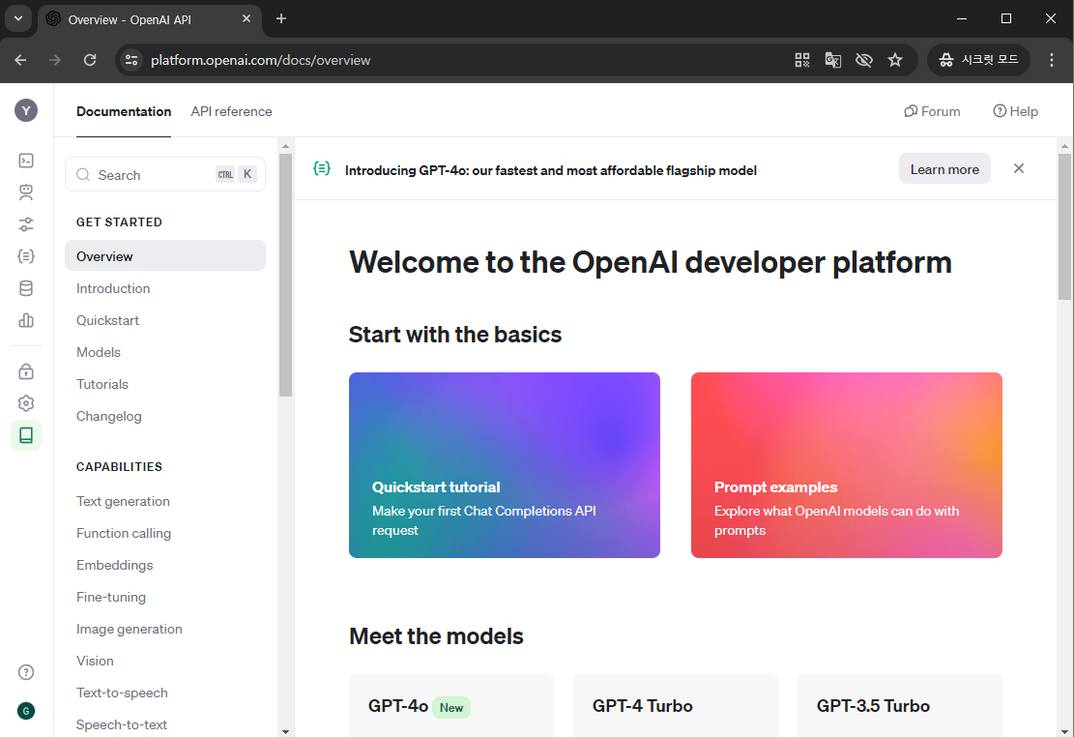
Task: Open Function calling guide
Action: [x=124, y=533]
